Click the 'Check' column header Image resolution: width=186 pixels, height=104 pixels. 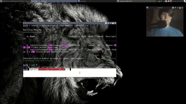pos(101,36)
